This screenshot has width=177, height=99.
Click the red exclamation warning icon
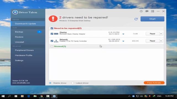coord(53,19)
